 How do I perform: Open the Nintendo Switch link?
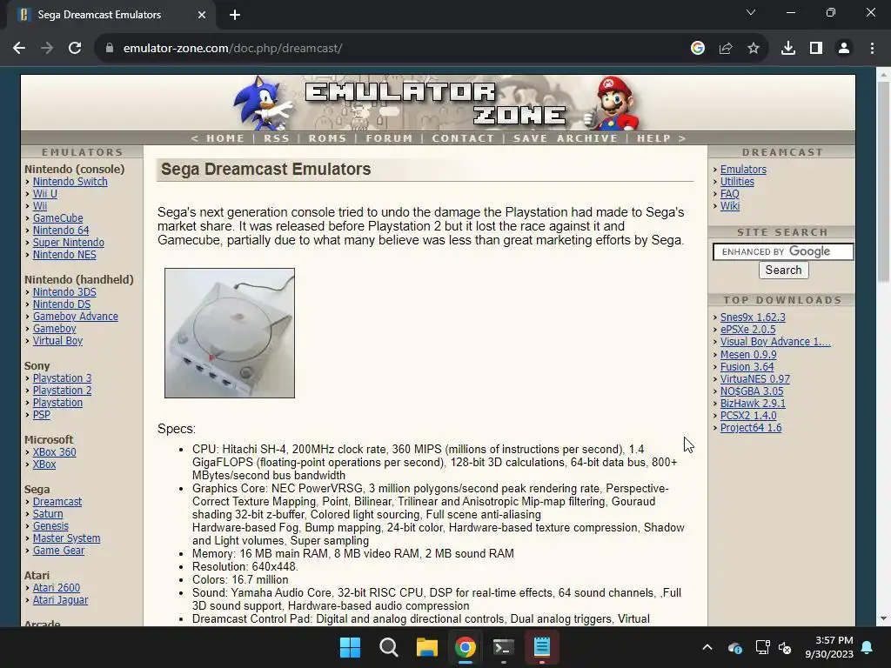click(x=70, y=182)
